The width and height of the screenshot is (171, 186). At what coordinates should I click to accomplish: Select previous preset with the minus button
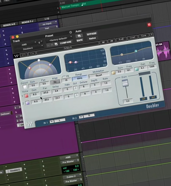(48, 45)
